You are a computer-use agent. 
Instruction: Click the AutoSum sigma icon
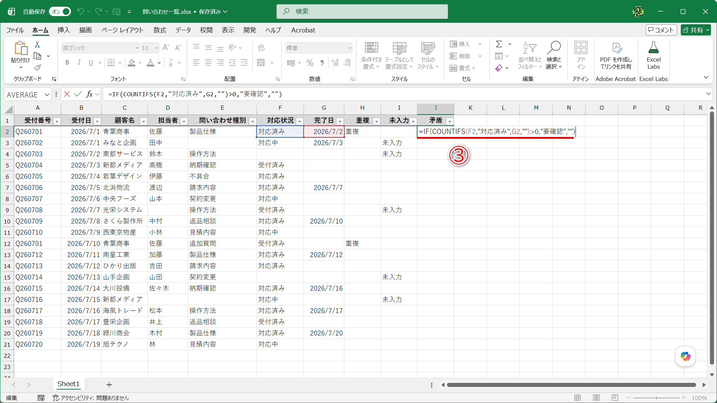[499, 44]
